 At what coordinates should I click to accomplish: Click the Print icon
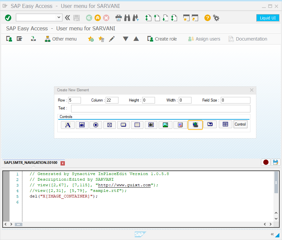click(x=118, y=18)
